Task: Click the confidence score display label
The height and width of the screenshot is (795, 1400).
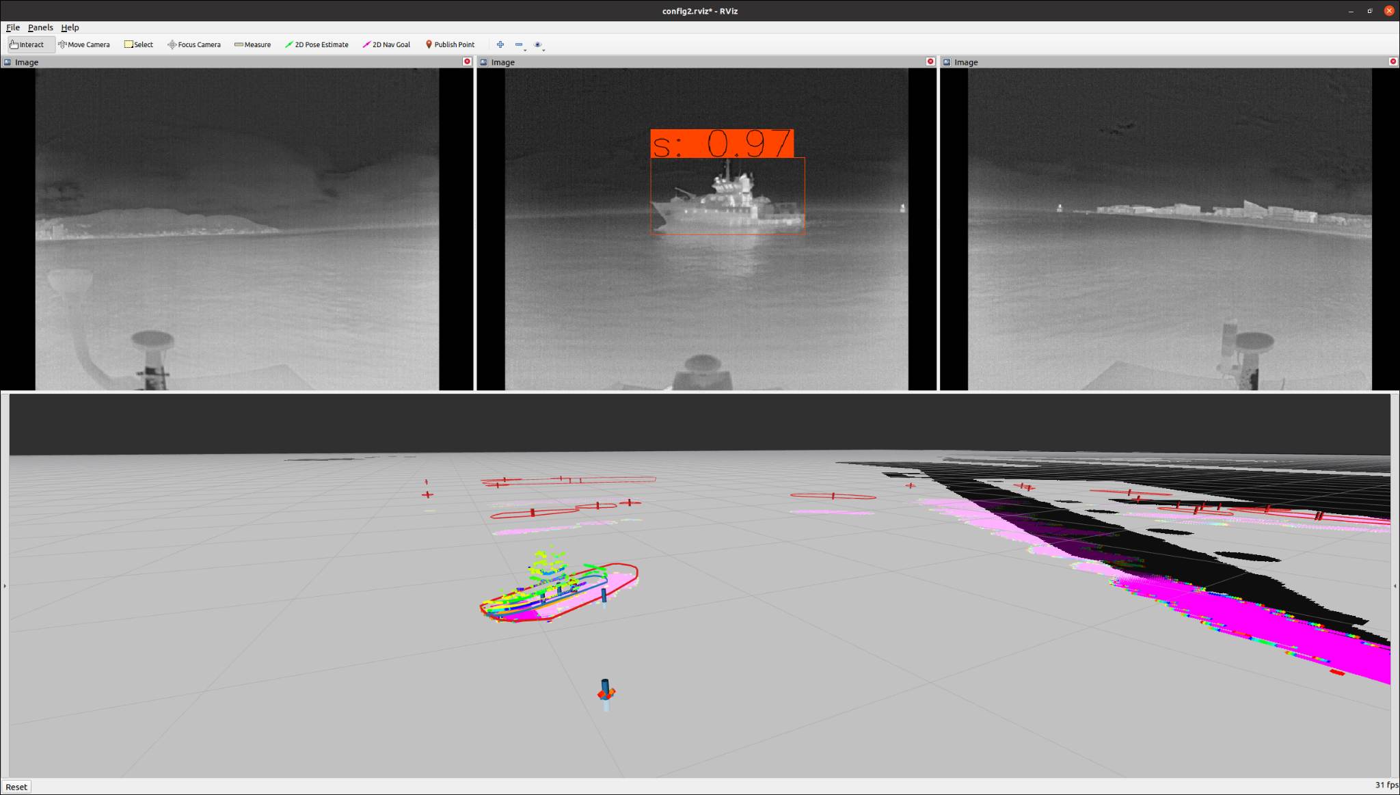Action: click(x=722, y=142)
